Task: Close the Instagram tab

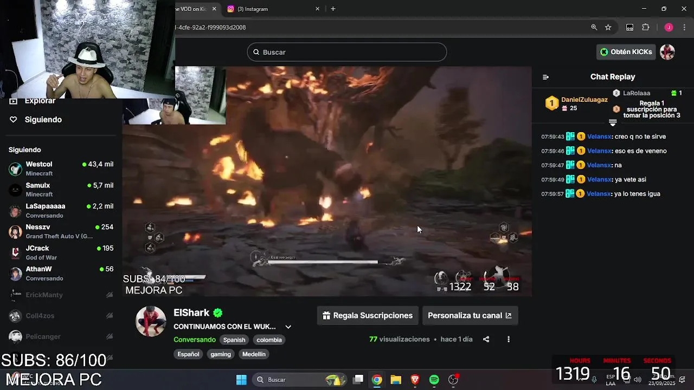Action: pyautogui.click(x=318, y=9)
